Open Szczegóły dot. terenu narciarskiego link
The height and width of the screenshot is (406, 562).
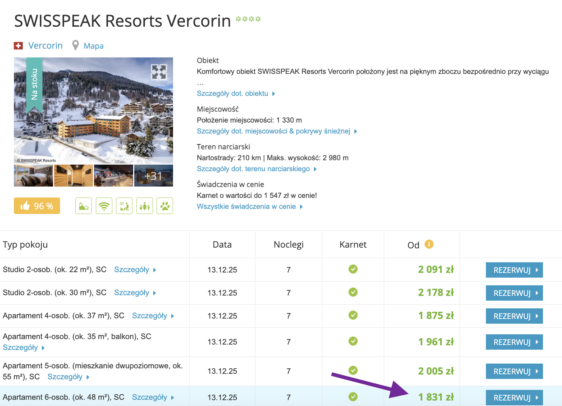pyautogui.click(x=257, y=169)
